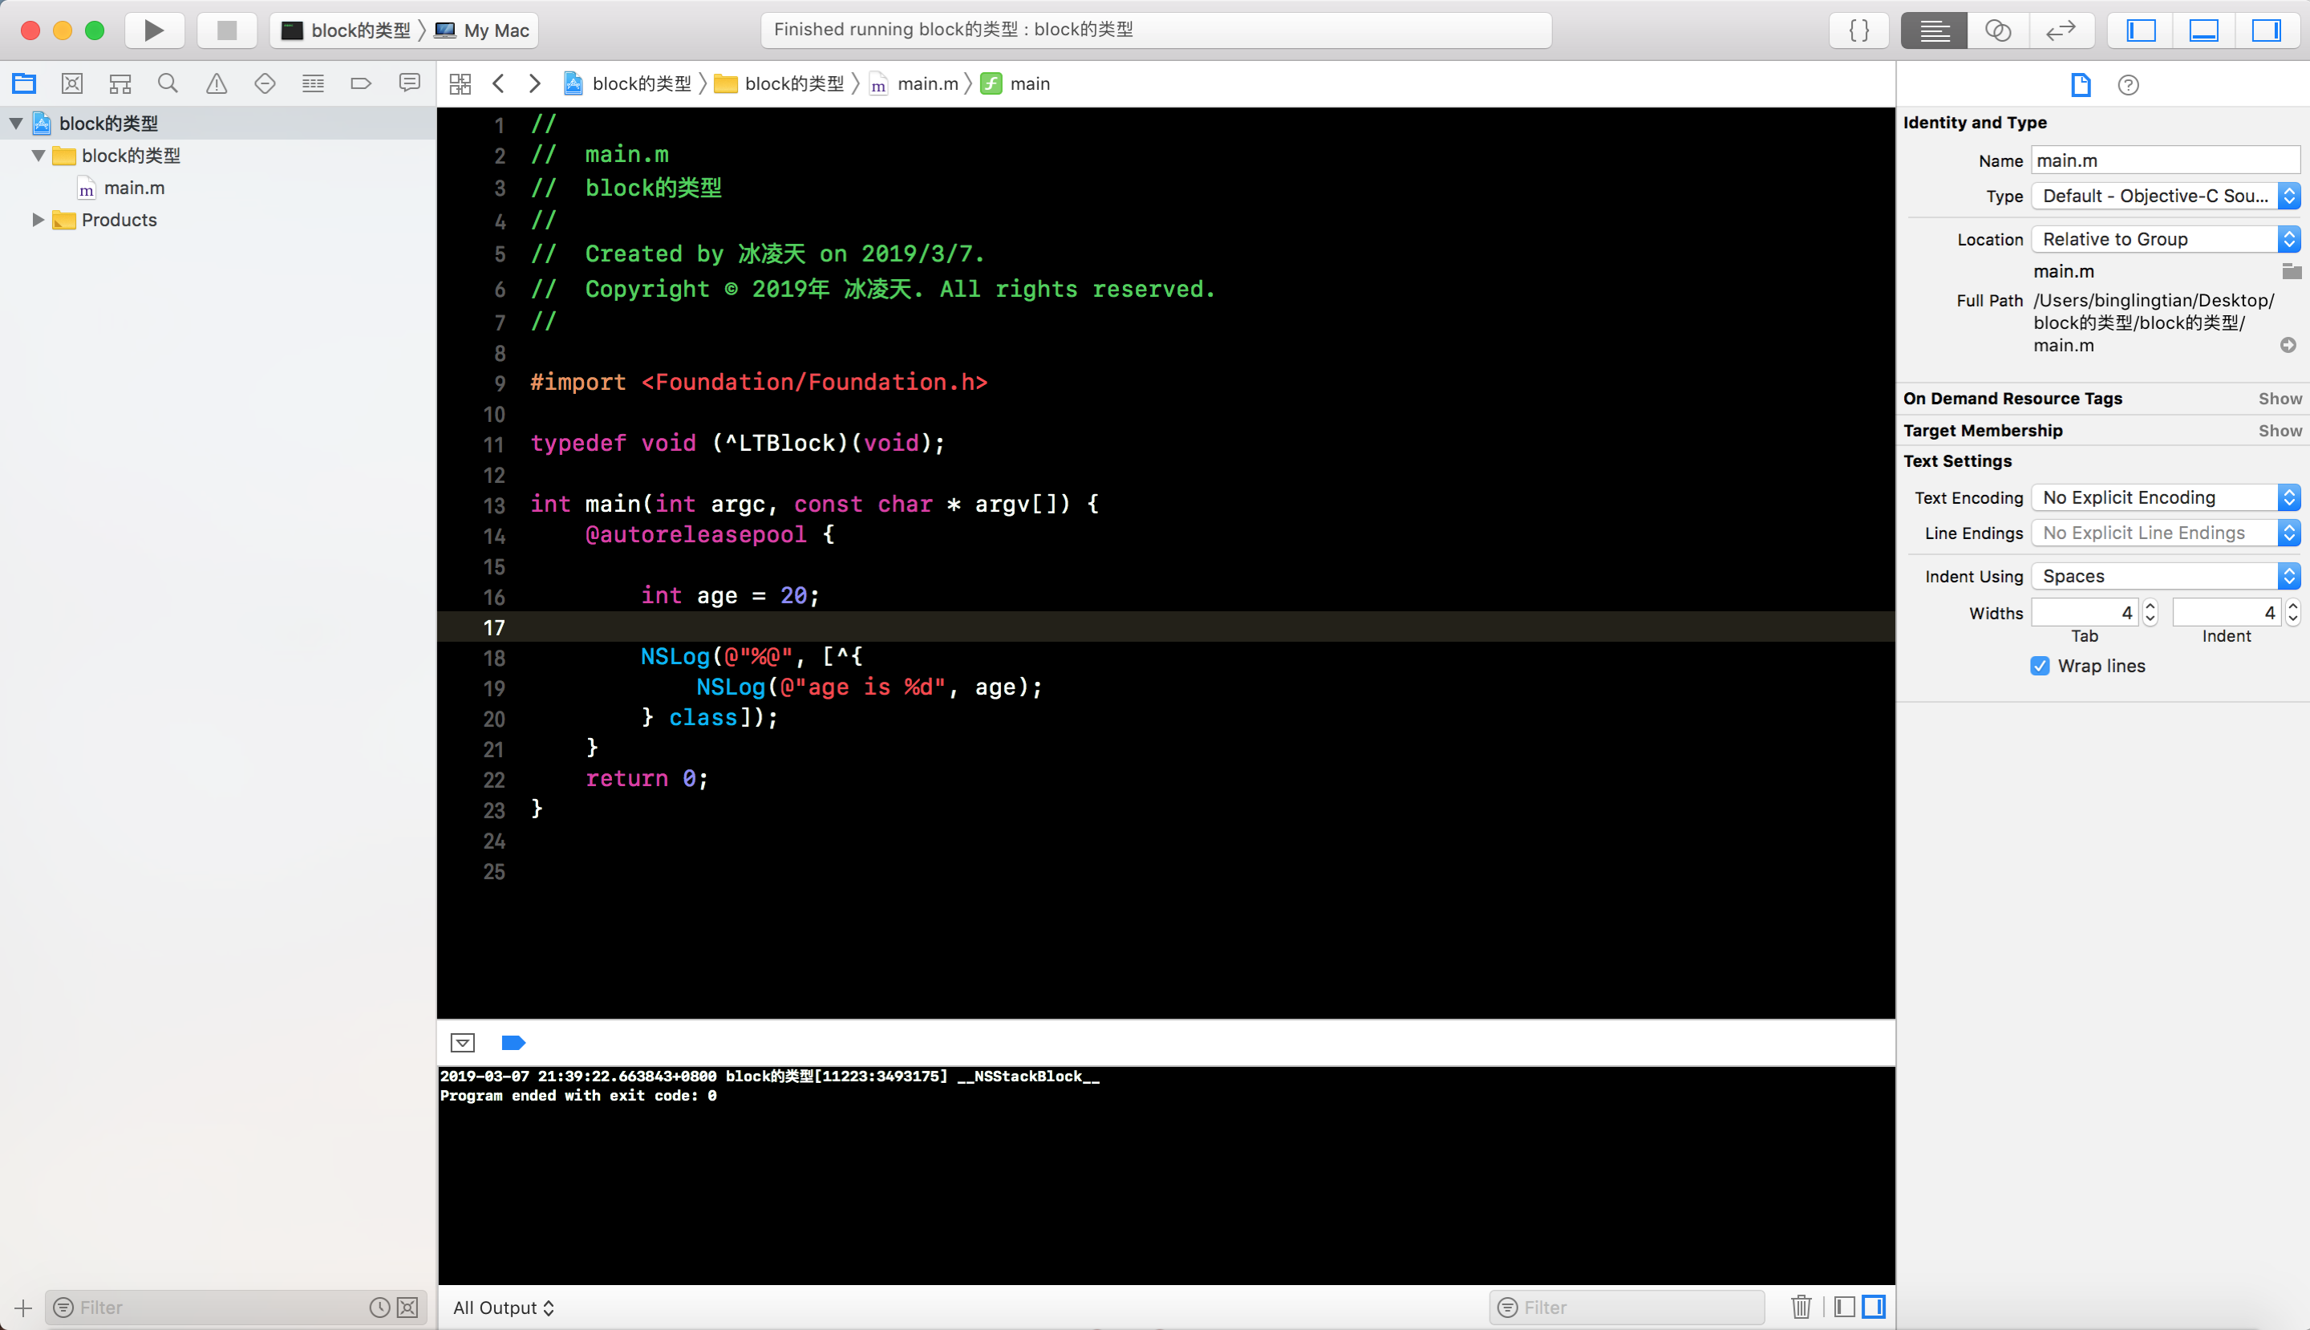Open the Breakpoint navigator icon
This screenshot has height=1330, width=2310.
click(361, 84)
